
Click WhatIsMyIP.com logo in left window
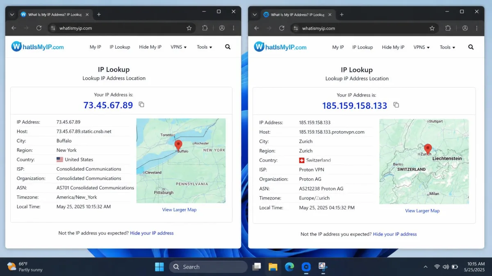click(38, 47)
